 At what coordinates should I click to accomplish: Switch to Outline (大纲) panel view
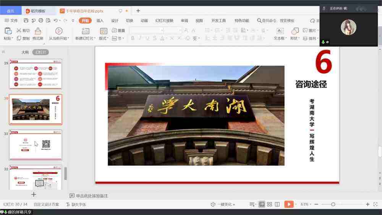pyautogui.click(x=25, y=52)
